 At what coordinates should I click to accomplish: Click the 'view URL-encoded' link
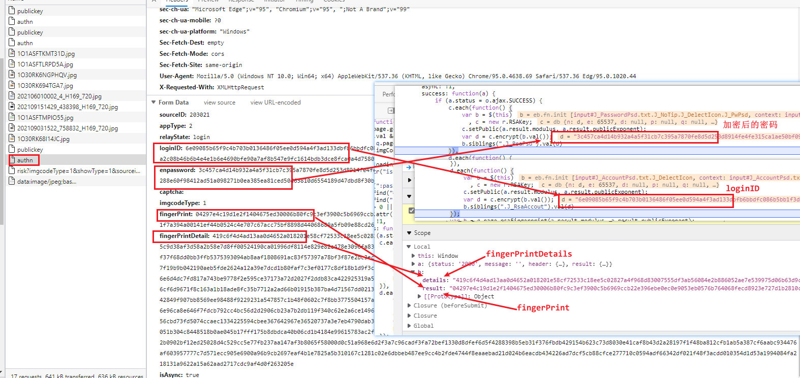(x=275, y=102)
